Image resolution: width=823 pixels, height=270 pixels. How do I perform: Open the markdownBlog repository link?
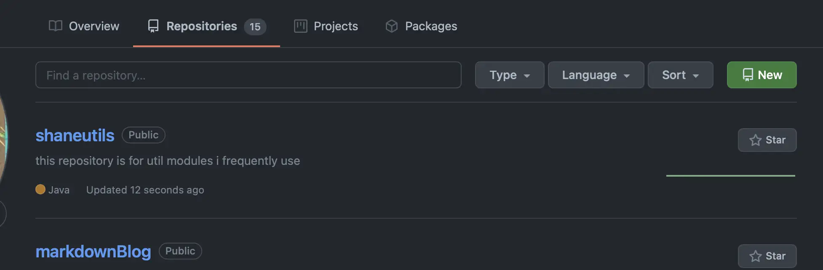(x=93, y=251)
